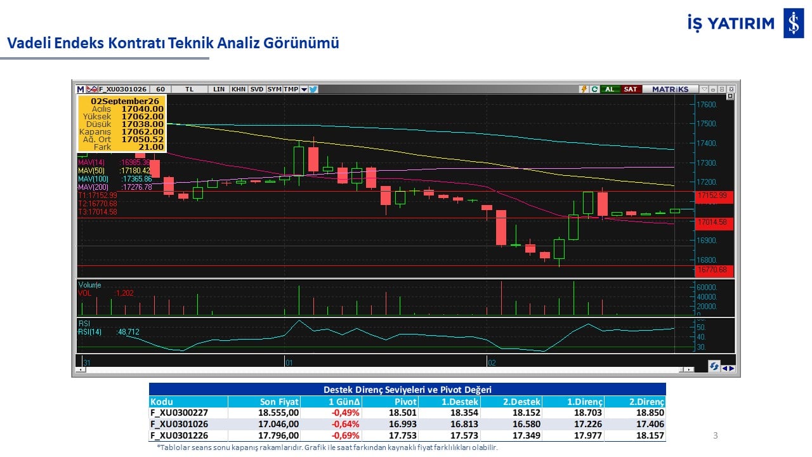Click the Twitter bird icon

point(313,89)
